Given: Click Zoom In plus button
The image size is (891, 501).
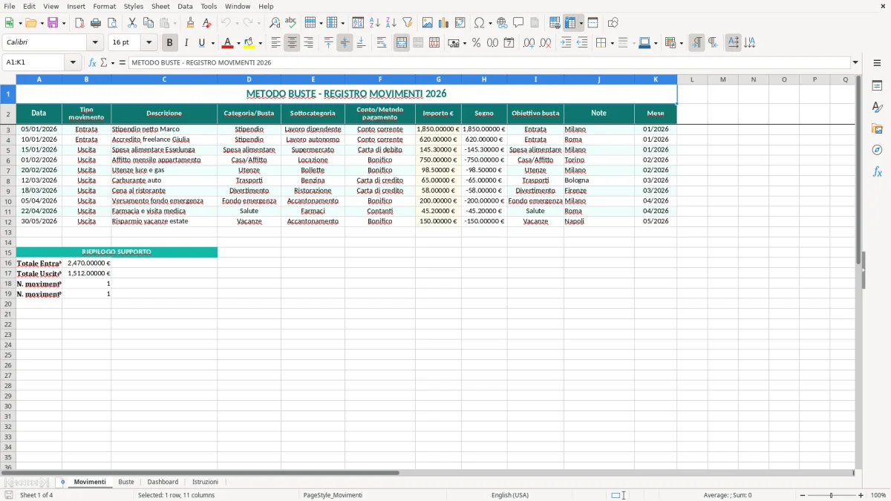Looking at the screenshot, I should pyautogui.click(x=861, y=495).
